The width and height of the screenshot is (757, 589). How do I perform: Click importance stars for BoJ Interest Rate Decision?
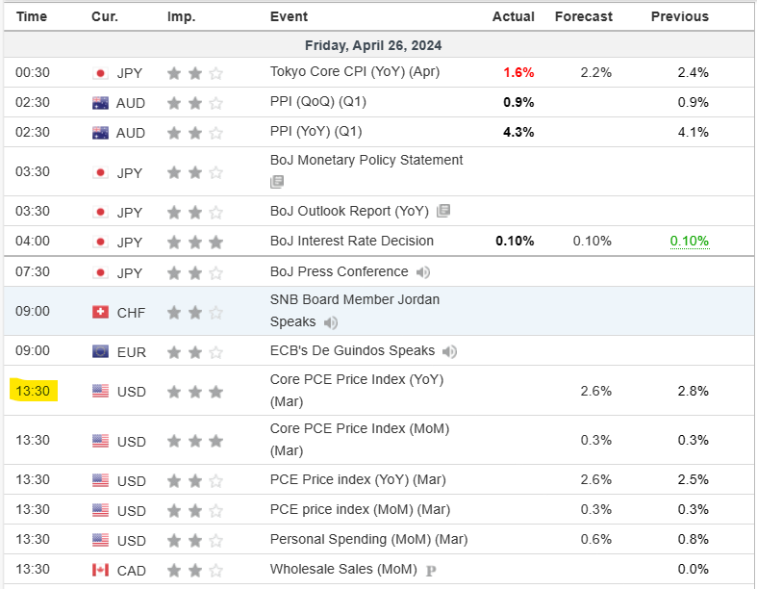[195, 242]
